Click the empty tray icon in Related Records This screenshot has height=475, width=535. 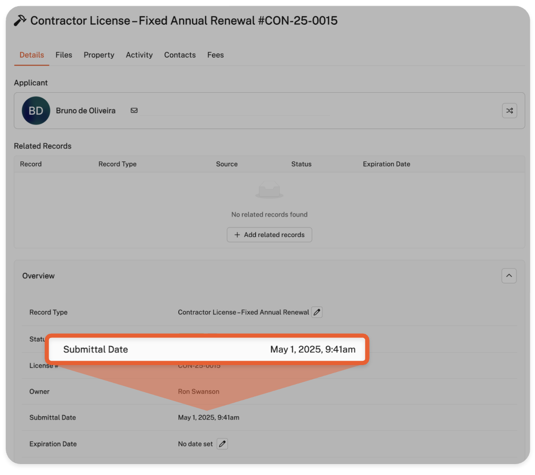click(269, 190)
